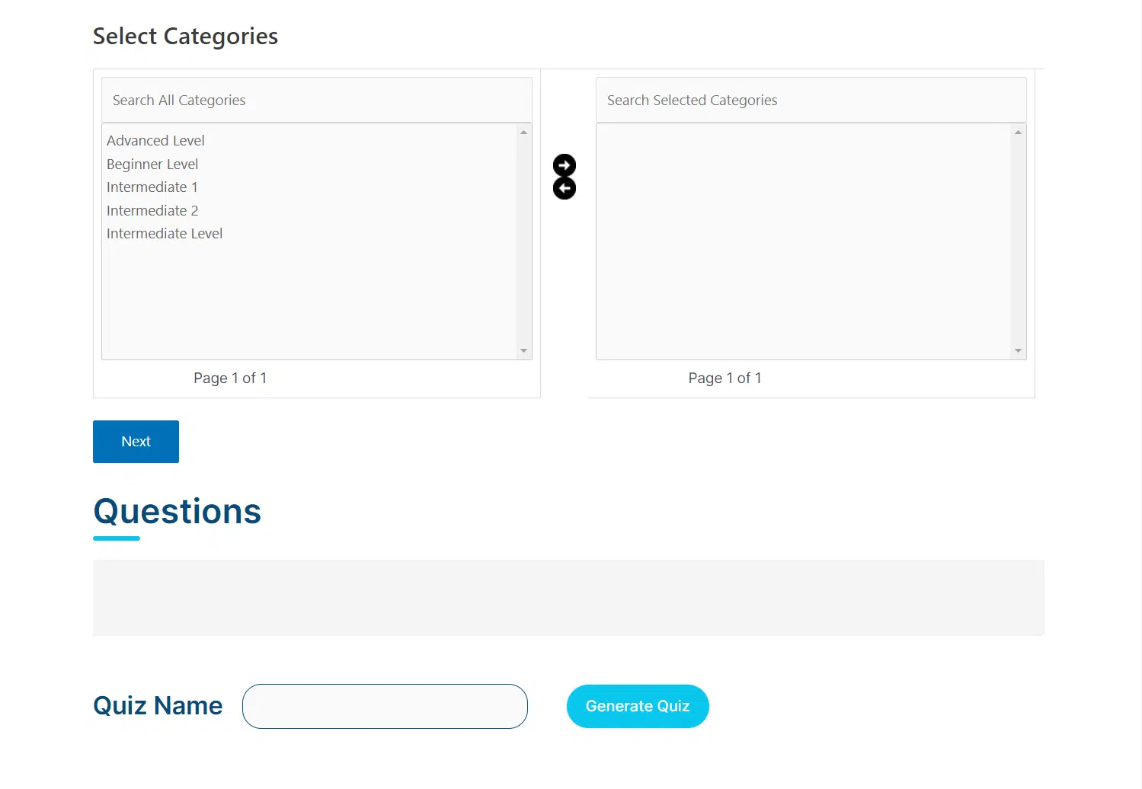The width and height of the screenshot is (1142, 789).
Task: Click up arrow of selected categories scrollbar
Action: click(x=1018, y=133)
